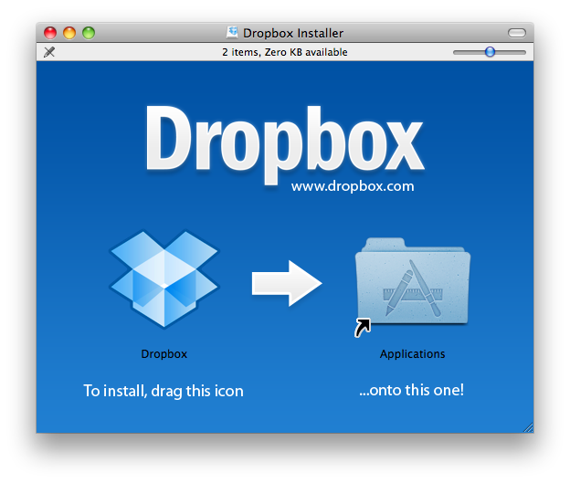Click the disk image icon in title bar
The width and height of the screenshot is (570, 483).
[x=232, y=32]
